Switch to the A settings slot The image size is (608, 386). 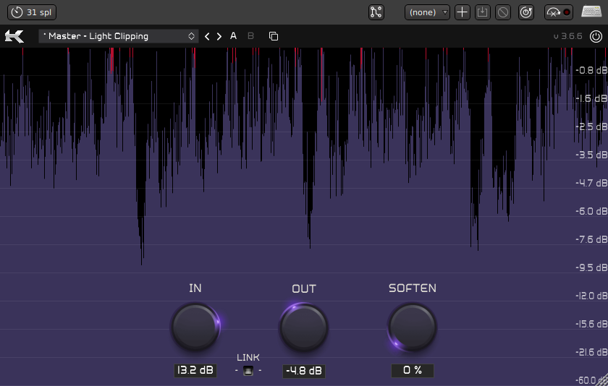(x=234, y=36)
